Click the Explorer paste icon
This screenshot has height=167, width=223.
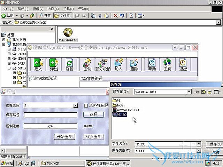(x=107, y=16)
